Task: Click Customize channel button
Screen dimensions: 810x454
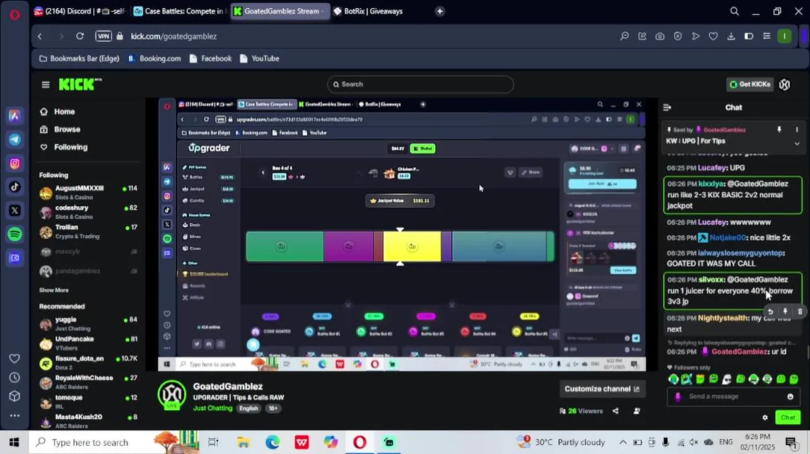Action: 602,389
